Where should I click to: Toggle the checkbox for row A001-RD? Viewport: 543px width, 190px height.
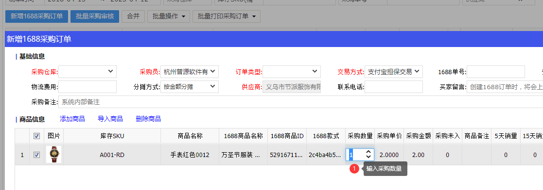(36, 155)
